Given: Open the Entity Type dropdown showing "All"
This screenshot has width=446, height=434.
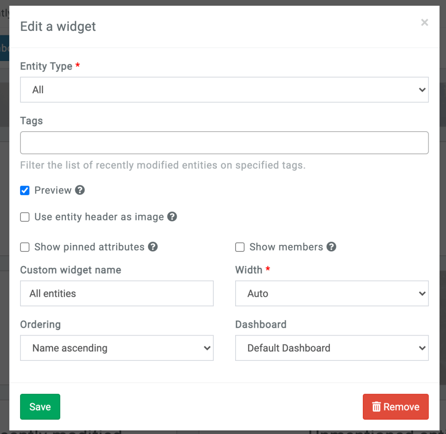Looking at the screenshot, I should 224,90.
